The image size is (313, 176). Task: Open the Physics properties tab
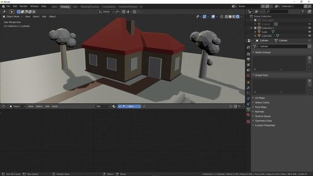pyautogui.click(x=248, y=99)
